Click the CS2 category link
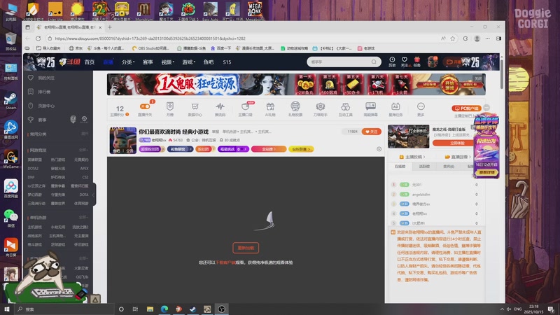The width and height of the screenshot is (560, 315). (85, 177)
